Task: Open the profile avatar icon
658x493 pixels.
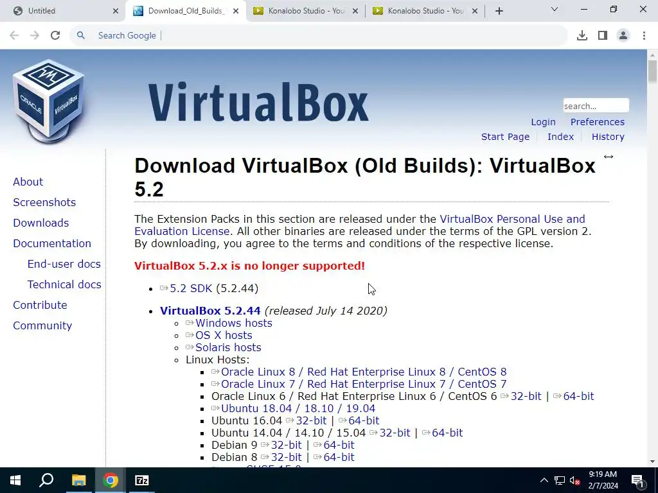Action: (x=623, y=35)
